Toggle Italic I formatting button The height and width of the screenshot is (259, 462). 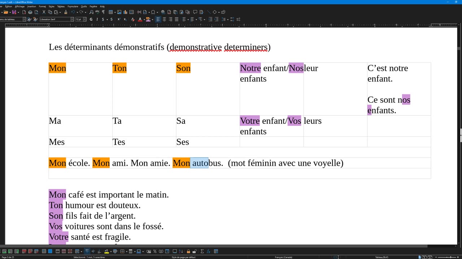click(97, 19)
